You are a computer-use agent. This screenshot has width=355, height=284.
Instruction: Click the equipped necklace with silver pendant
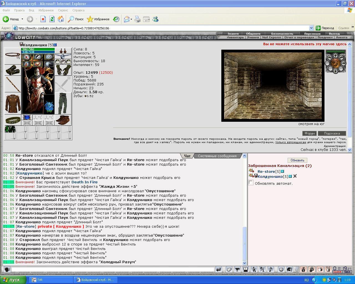[x=63, y=56]
